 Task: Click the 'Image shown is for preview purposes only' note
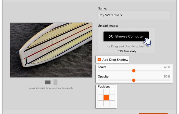(51, 88)
